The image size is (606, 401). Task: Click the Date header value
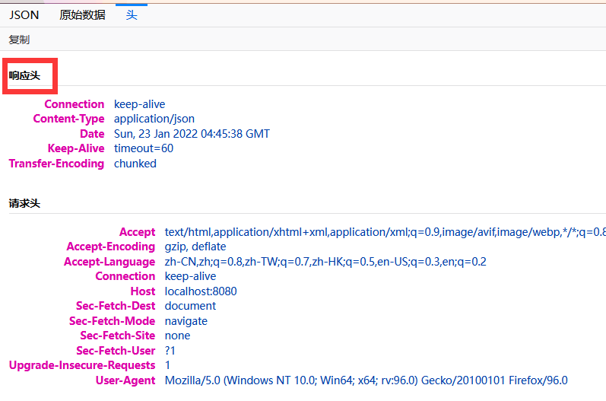click(x=192, y=134)
